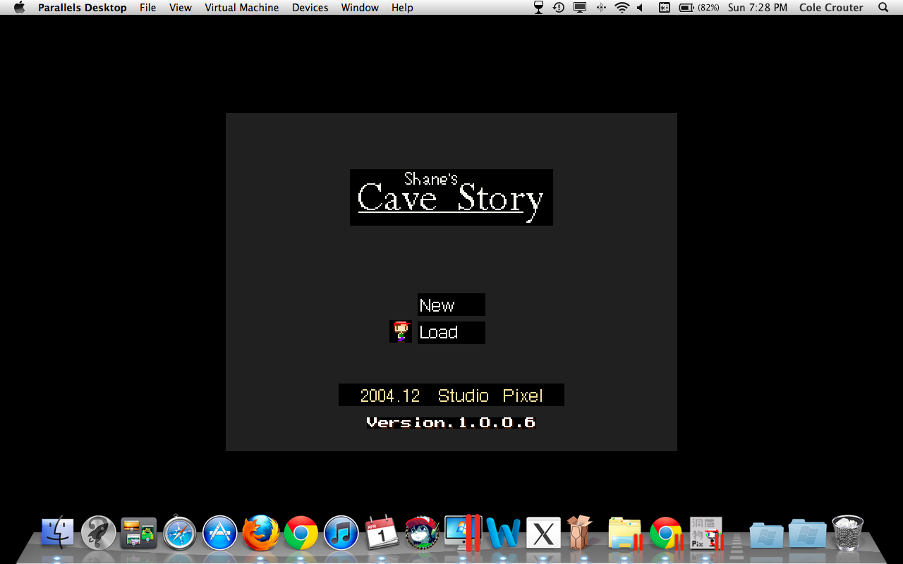The height and width of the screenshot is (564, 903).
Task: Click the clock showing Sun 7:28 PM
Action: (x=757, y=8)
